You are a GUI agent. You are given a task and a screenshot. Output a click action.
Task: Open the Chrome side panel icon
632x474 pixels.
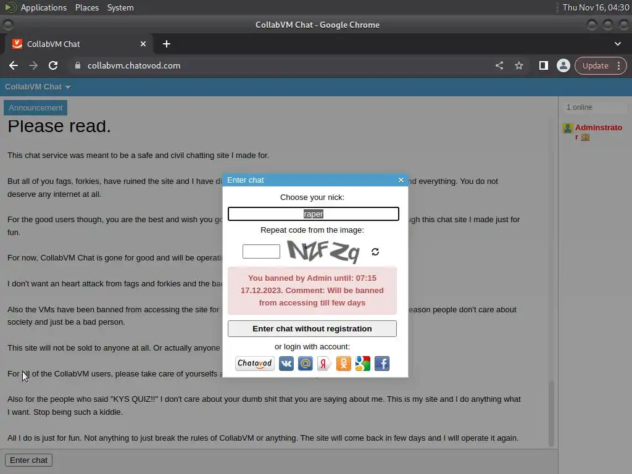pos(543,65)
